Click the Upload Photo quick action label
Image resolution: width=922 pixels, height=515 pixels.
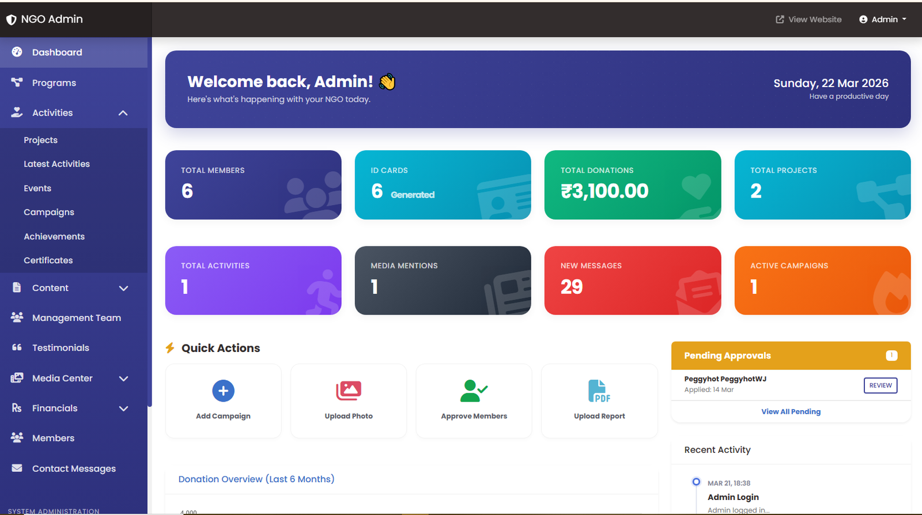349,416
